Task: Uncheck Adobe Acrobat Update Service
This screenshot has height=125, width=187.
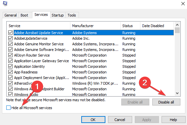Action: tap(10, 33)
